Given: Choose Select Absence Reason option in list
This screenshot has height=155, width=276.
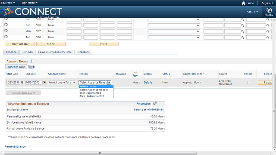Looking at the screenshot, I should tap(96, 90).
